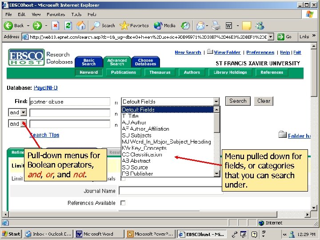Viewport: 320px width, 240px height.
Task: Open Favorites star toolbar button
Action: (134, 26)
